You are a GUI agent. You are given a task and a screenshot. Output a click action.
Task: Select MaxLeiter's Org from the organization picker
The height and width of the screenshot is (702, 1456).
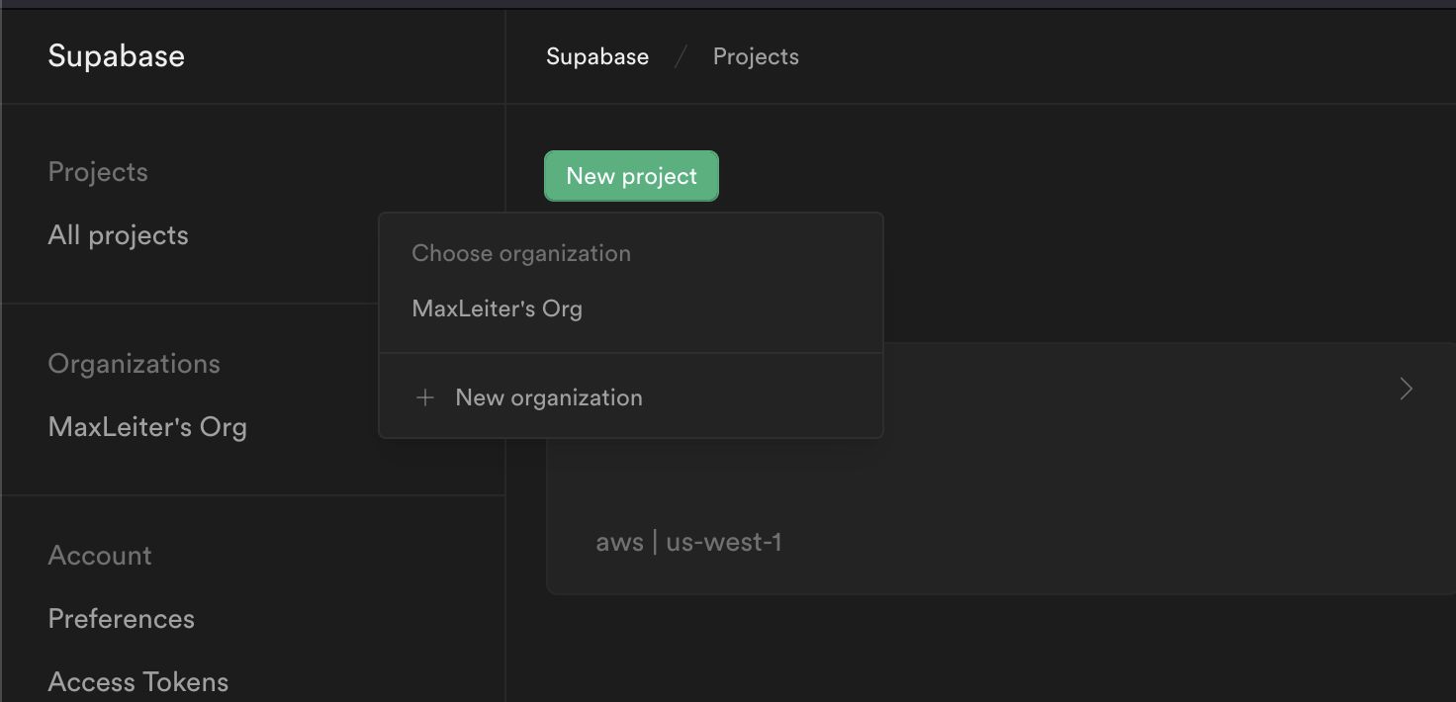click(498, 307)
